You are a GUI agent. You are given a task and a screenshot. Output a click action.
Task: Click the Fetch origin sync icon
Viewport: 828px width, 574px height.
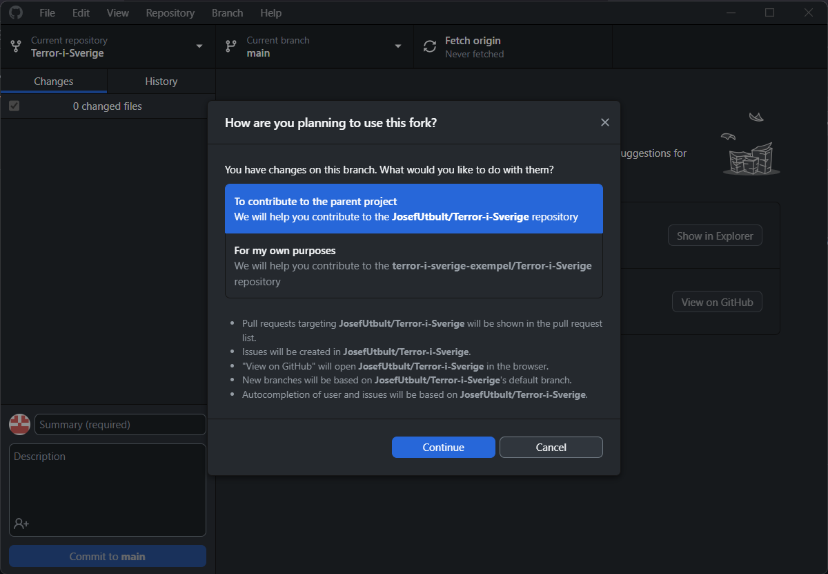pos(430,47)
